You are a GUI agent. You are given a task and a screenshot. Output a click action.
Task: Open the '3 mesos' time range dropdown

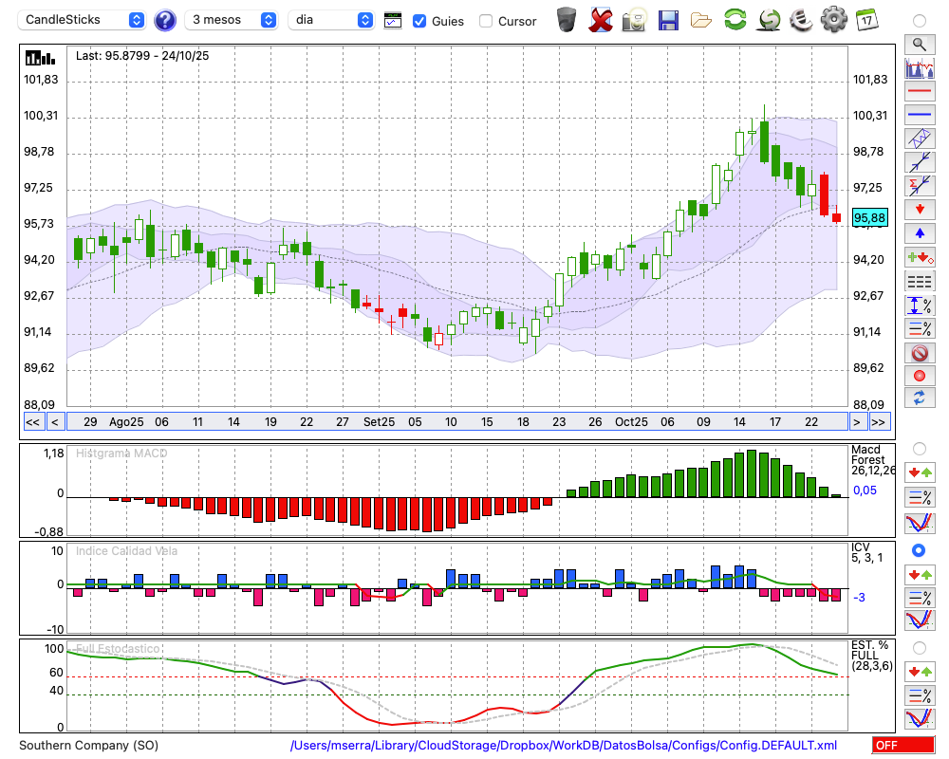click(x=232, y=20)
